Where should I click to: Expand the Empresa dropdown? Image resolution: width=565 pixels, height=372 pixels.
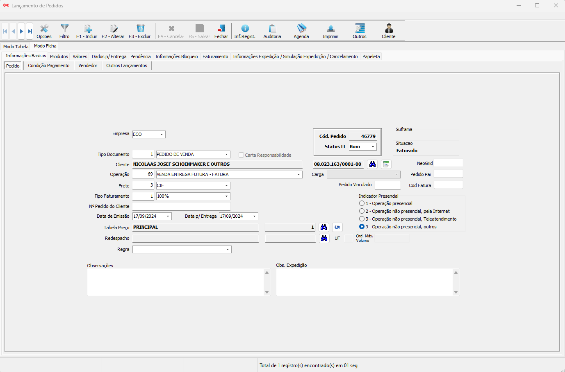click(x=162, y=135)
